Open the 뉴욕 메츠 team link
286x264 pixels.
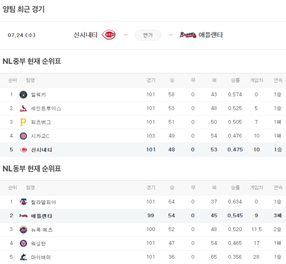pos(41,230)
